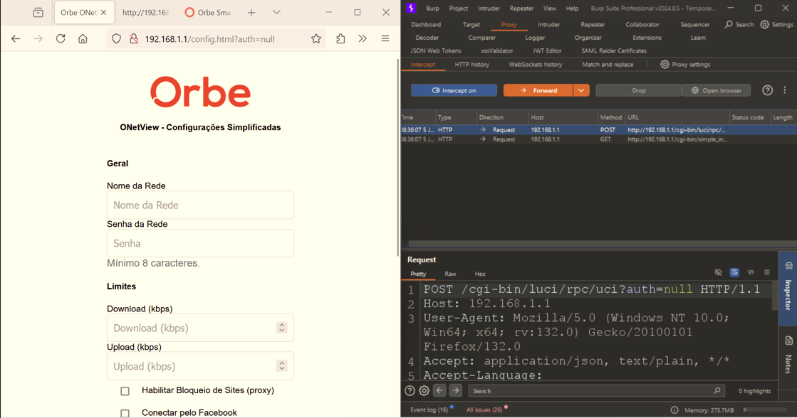The width and height of the screenshot is (797, 418).
Task: Open Burp Search magnifier
Action: tap(739, 24)
